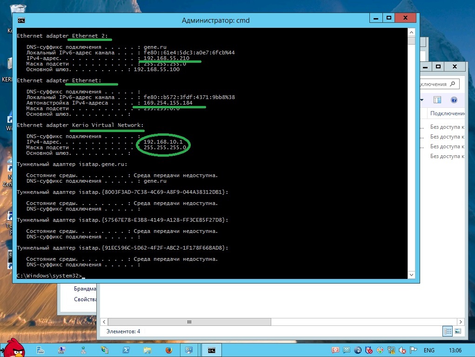Click the Подключение column header
This screenshot has width=475, height=357.
click(x=447, y=113)
